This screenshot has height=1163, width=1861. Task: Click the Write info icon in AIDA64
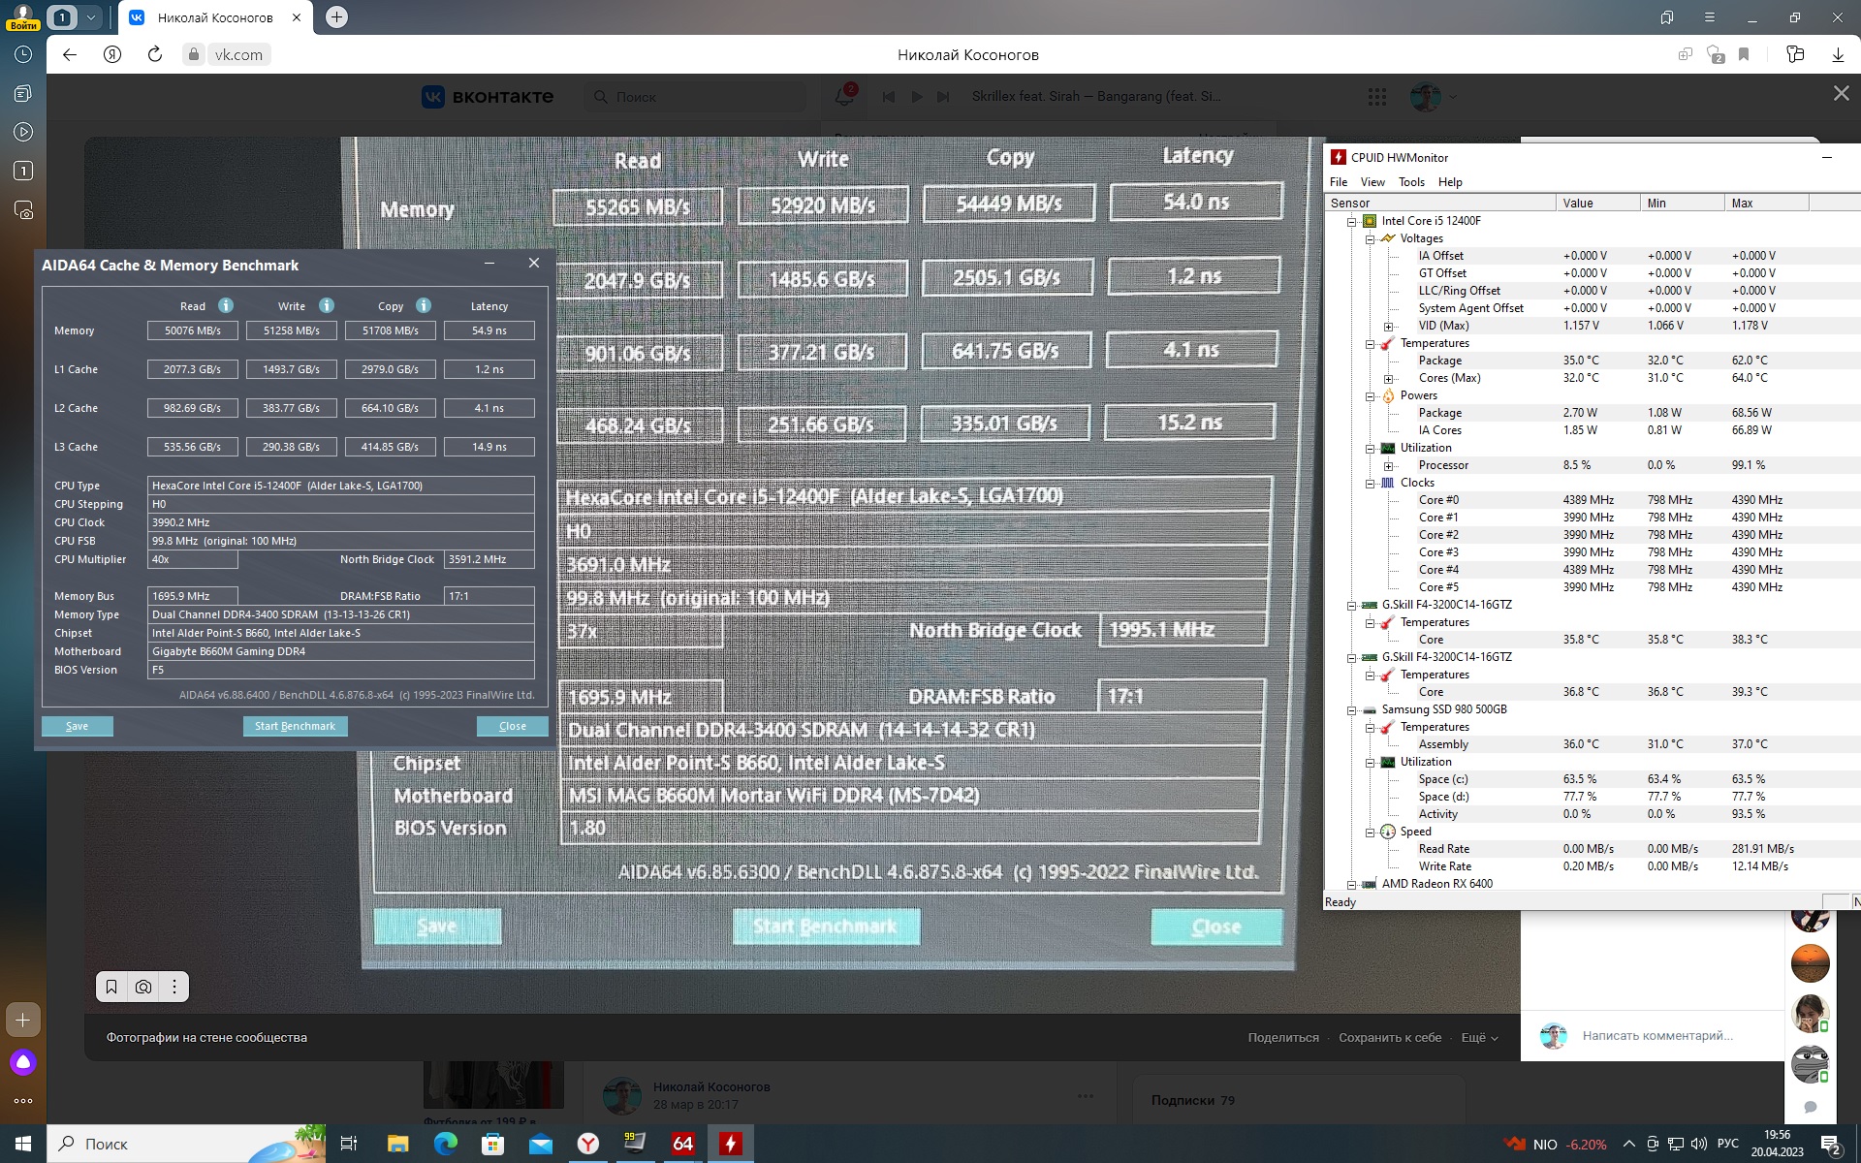327,305
